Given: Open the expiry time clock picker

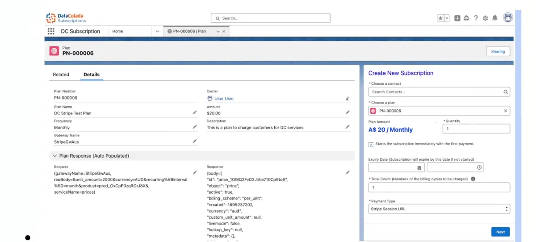Looking at the screenshot, I should pyautogui.click(x=479, y=167).
